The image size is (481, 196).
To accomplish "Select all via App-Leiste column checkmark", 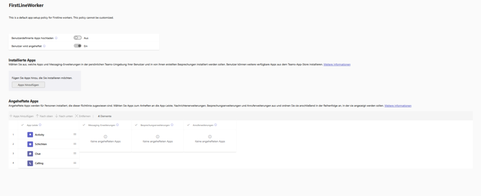I will click(x=23, y=125).
